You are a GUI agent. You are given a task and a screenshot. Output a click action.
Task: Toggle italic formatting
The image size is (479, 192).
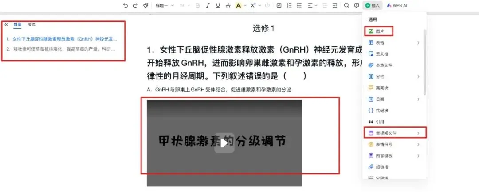208,5
